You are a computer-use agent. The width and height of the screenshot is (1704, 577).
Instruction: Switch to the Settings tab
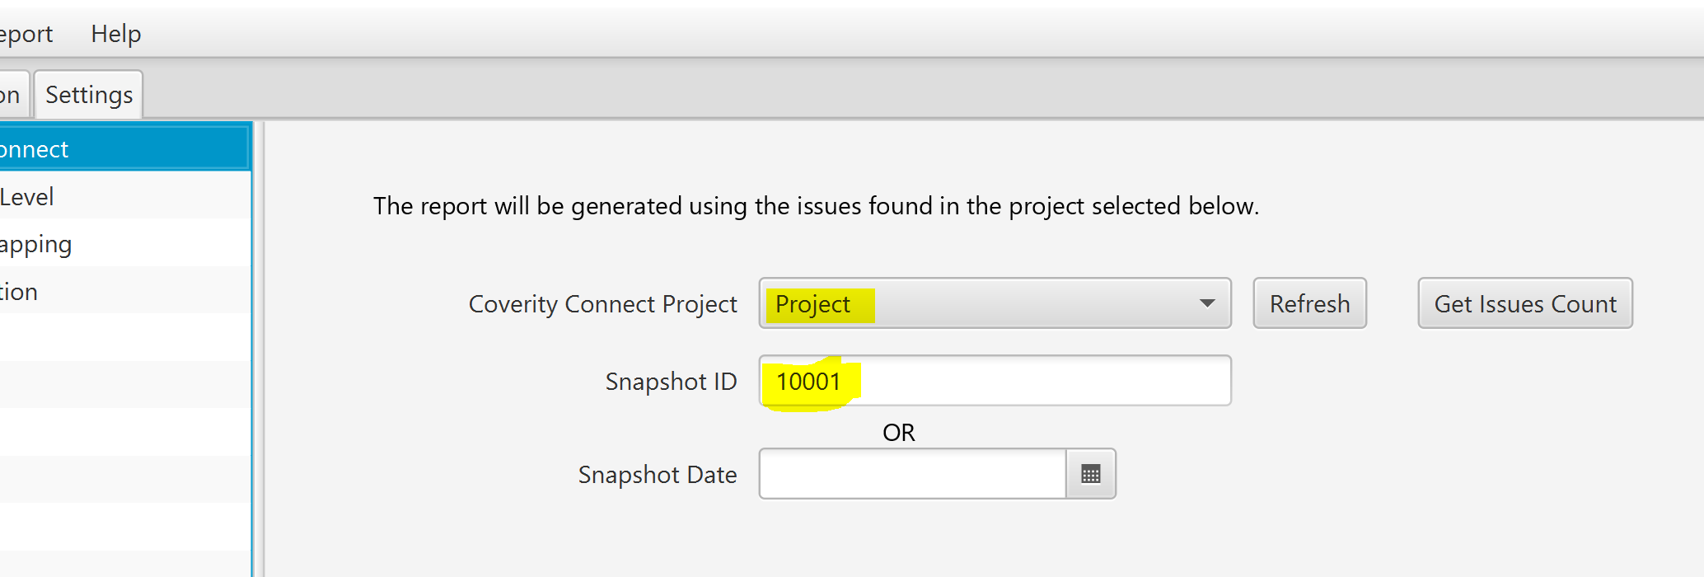tap(89, 95)
